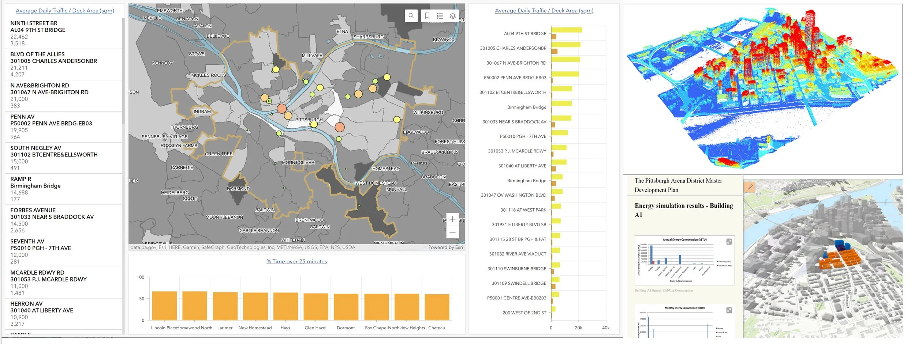Open the map bookmarks panel
The width and height of the screenshot is (915, 344).
(427, 16)
